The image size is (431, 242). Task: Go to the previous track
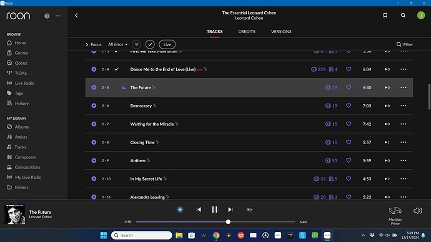tap(199, 210)
